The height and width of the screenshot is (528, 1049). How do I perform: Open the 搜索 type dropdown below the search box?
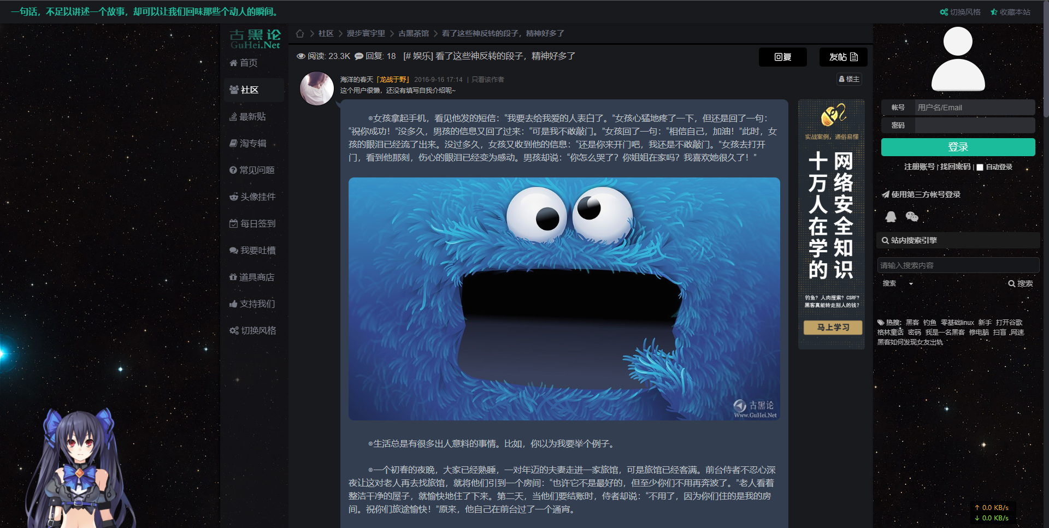pyautogui.click(x=898, y=283)
